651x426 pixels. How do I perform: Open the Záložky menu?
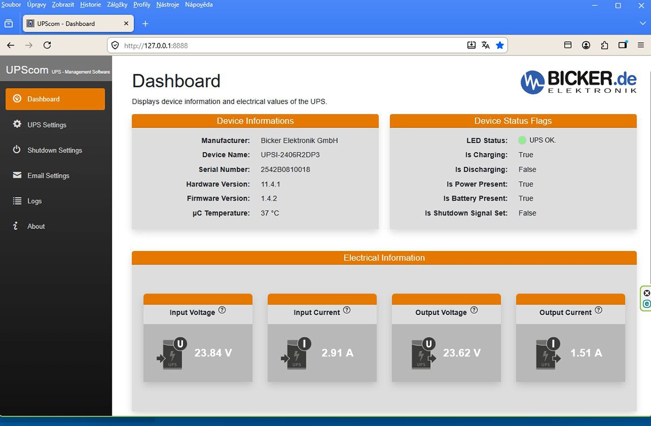[117, 5]
